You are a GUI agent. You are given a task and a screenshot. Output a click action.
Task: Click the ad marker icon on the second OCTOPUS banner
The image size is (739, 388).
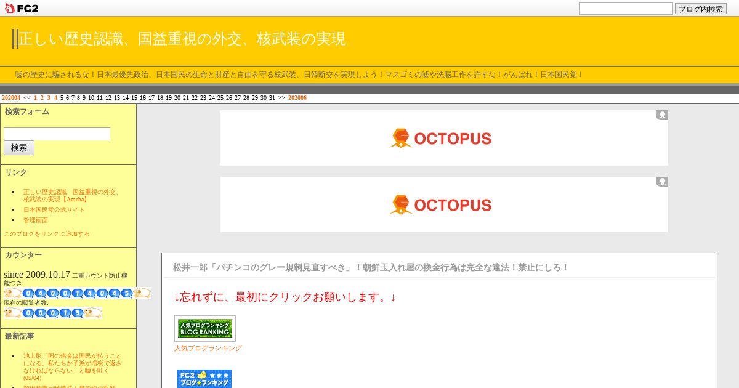pos(662,182)
